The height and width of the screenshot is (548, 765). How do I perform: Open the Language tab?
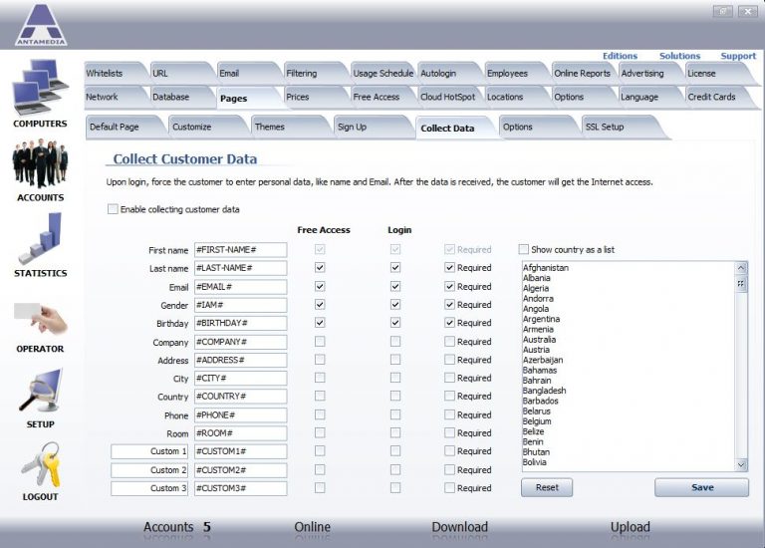[648, 97]
